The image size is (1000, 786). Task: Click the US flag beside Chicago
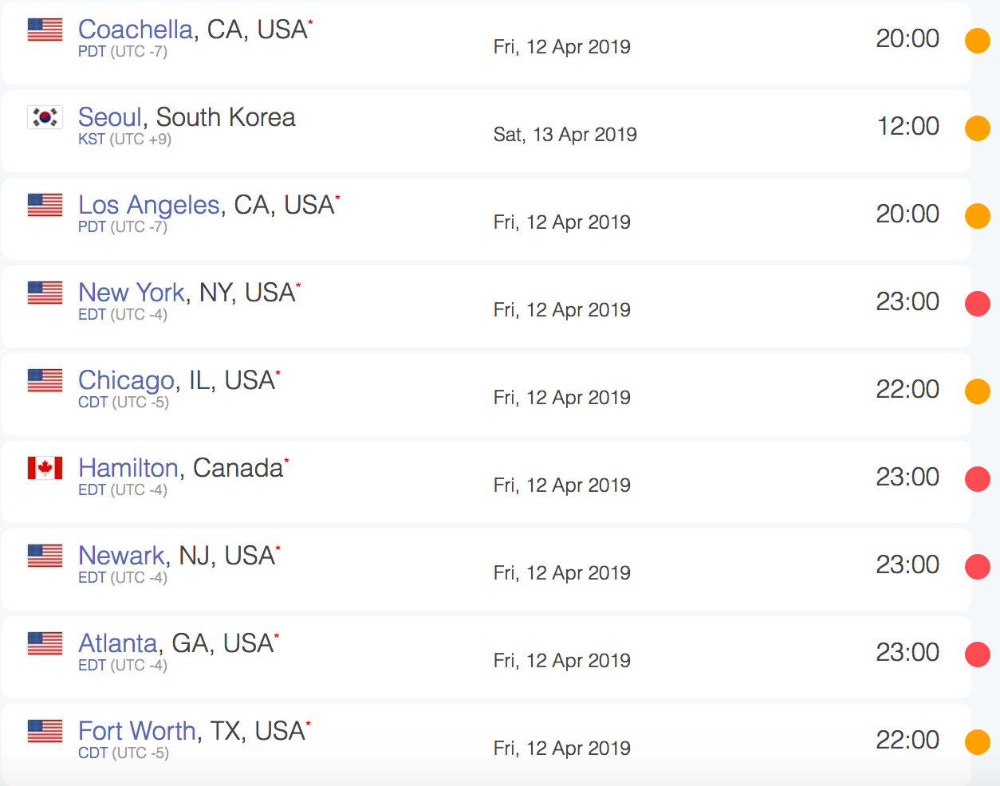(x=45, y=380)
